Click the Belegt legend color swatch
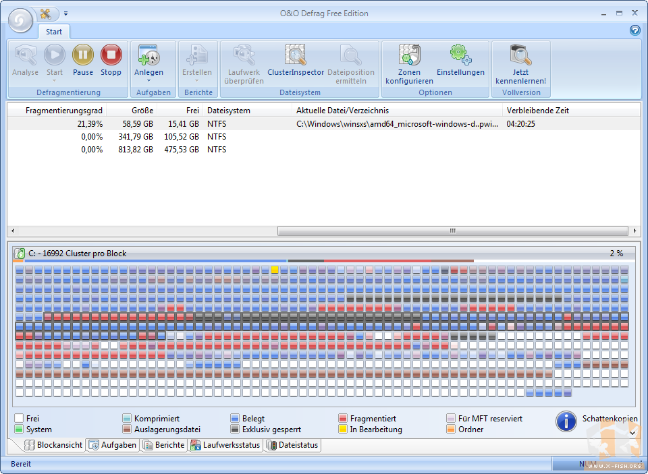 point(235,418)
